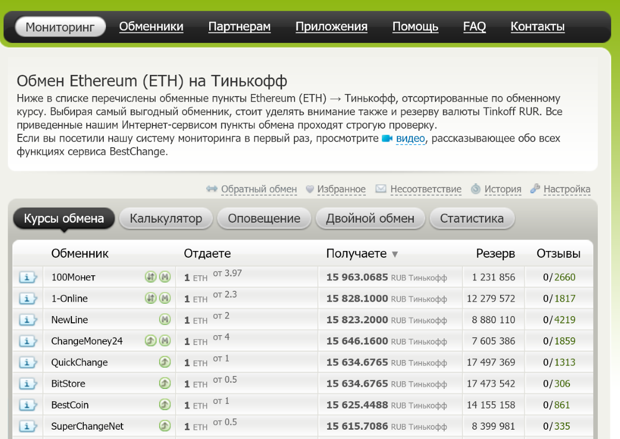Open info icon for QuickChange exchanger
Viewport: 620px width, 439px height.
[28, 363]
